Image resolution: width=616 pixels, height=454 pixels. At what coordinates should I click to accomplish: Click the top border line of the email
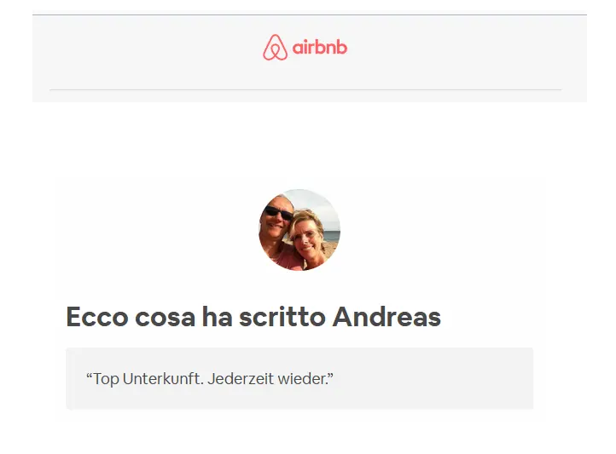click(x=310, y=14)
